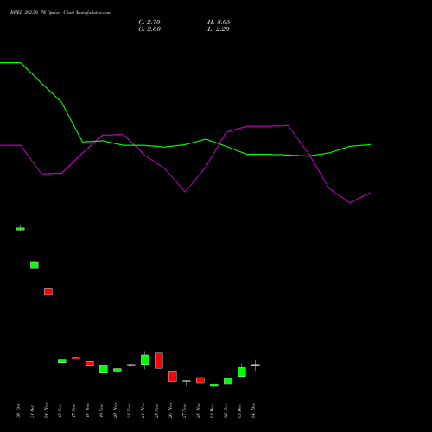Select the red candlestick for 26 Nov
The height and width of the screenshot is (432, 432).
[x=173, y=376]
